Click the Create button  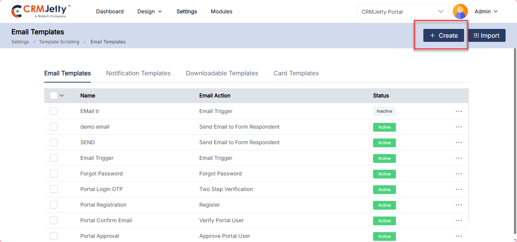point(444,35)
